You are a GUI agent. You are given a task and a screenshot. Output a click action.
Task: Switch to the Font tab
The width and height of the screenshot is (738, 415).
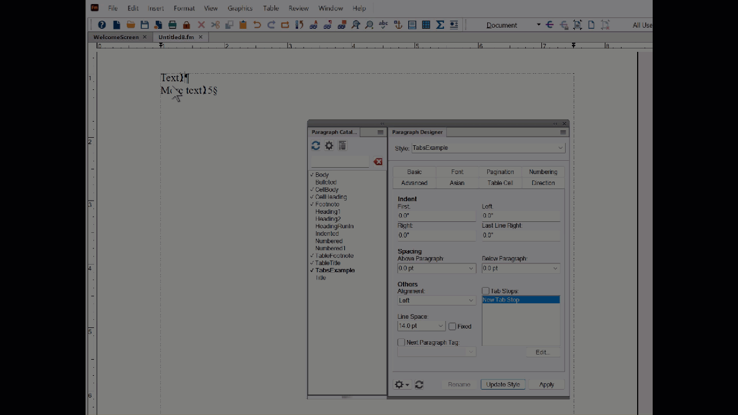[x=457, y=172]
